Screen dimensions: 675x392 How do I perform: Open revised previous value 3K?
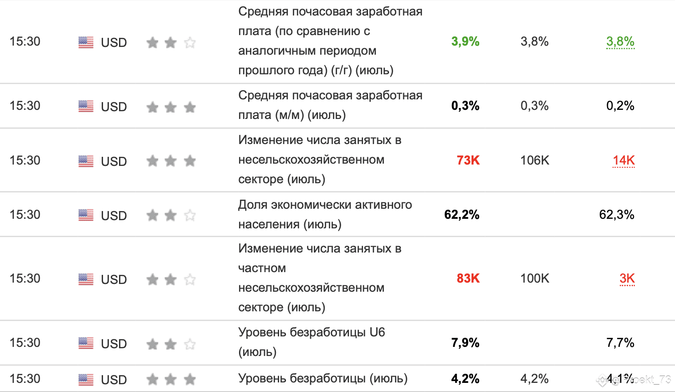click(627, 279)
